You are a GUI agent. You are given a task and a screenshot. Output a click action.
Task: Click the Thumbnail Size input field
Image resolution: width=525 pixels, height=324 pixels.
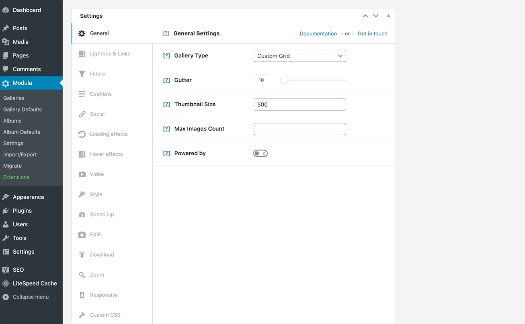point(299,105)
